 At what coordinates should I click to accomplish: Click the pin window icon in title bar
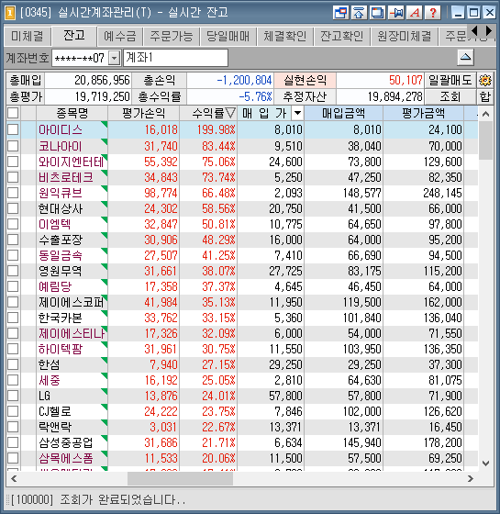(395, 13)
